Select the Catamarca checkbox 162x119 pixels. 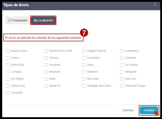122,51
